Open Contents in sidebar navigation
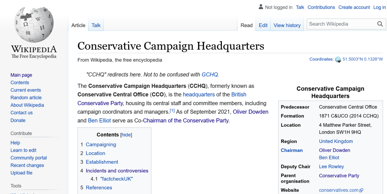387x194 pixels. pos(20,82)
